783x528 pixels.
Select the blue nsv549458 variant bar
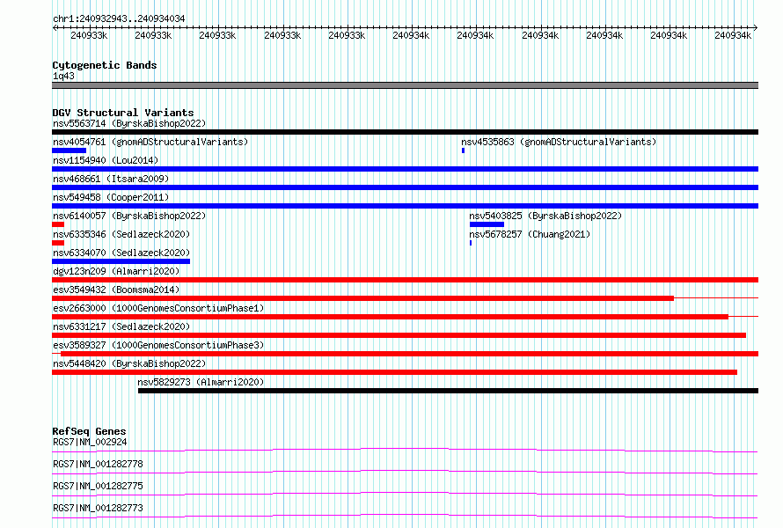tap(405, 206)
